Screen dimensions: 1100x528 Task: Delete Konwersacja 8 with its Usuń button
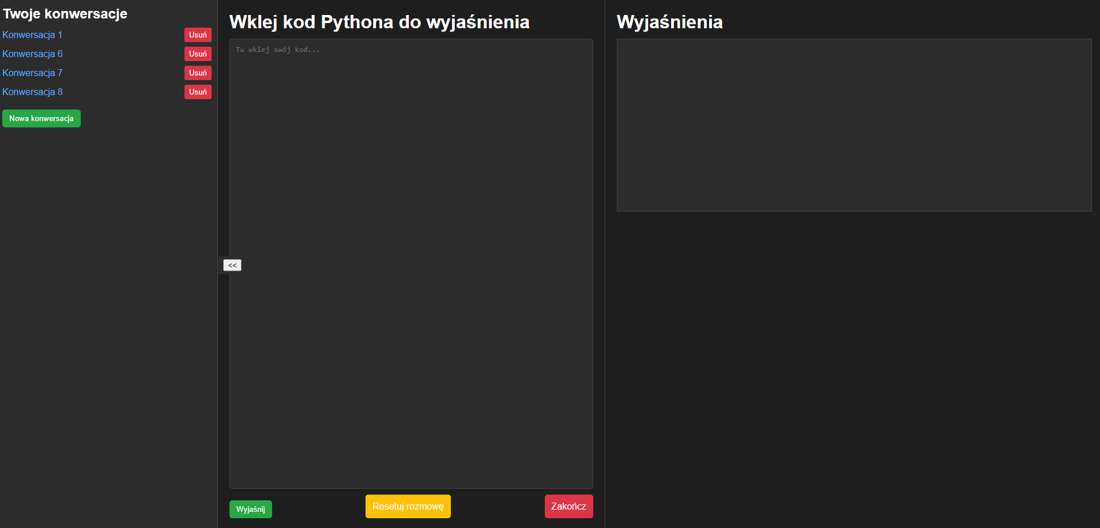click(198, 92)
